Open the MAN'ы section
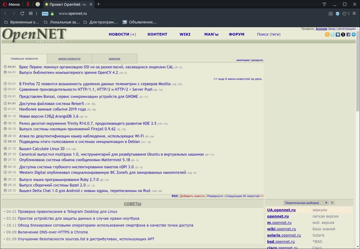The width and height of the screenshot is (360, 249). pyautogui.click(x=211, y=34)
